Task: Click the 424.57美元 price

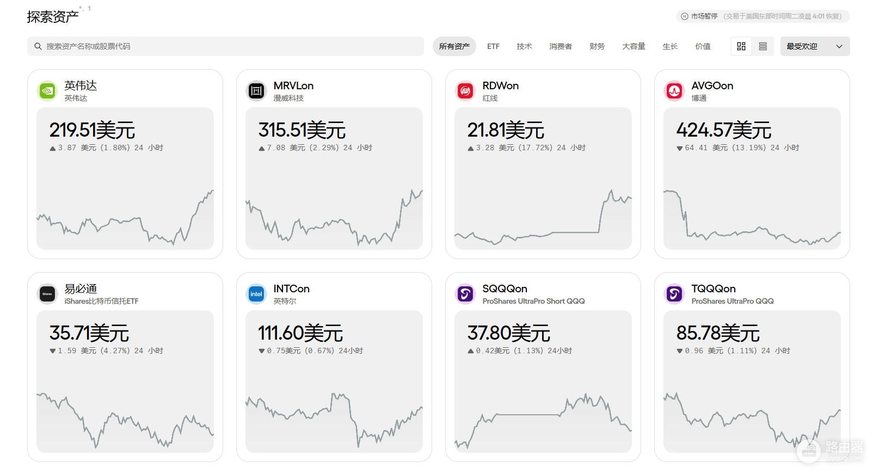Action: [723, 130]
